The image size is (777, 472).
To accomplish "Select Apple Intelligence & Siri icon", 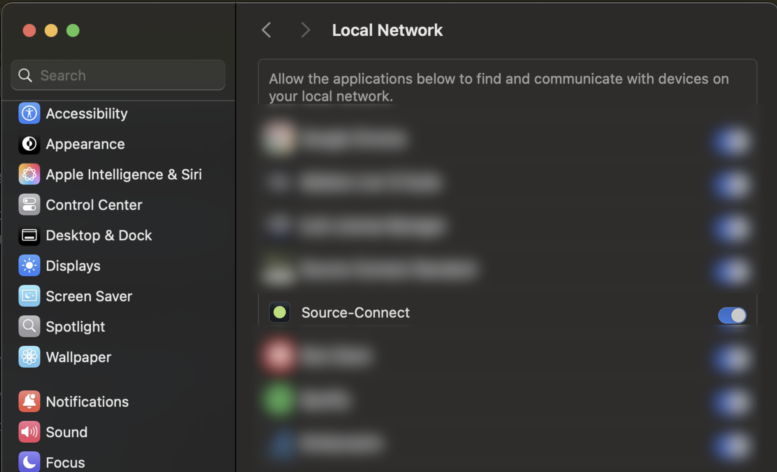I will click(29, 174).
